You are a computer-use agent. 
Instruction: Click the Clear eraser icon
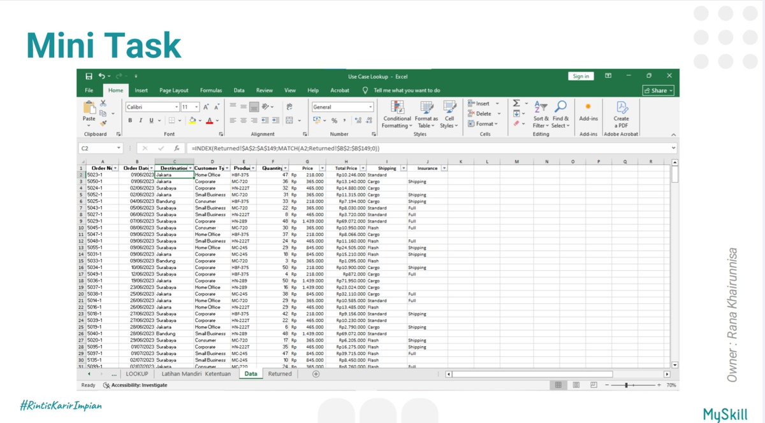[x=516, y=123]
